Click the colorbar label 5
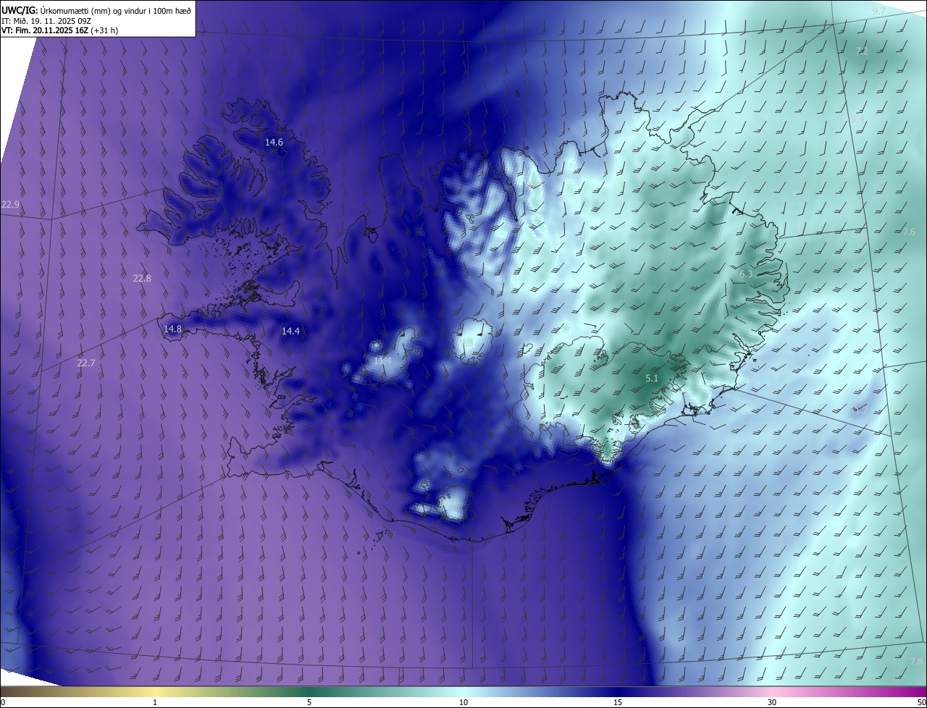Image resolution: width=927 pixels, height=708 pixels. click(x=309, y=702)
